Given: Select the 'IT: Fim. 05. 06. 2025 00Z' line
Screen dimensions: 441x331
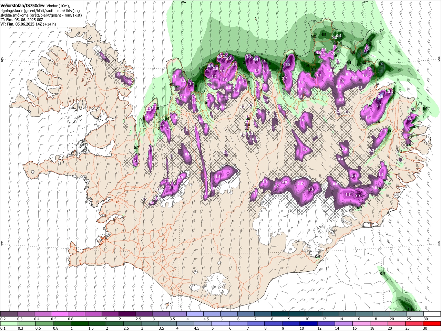Looking at the screenshot, I should [x=22, y=20].
